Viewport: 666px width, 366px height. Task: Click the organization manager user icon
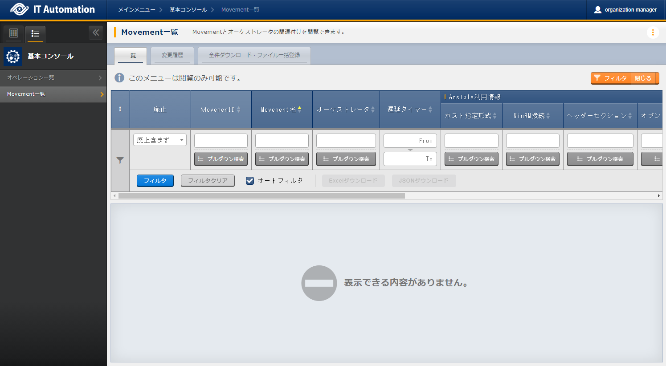click(598, 10)
